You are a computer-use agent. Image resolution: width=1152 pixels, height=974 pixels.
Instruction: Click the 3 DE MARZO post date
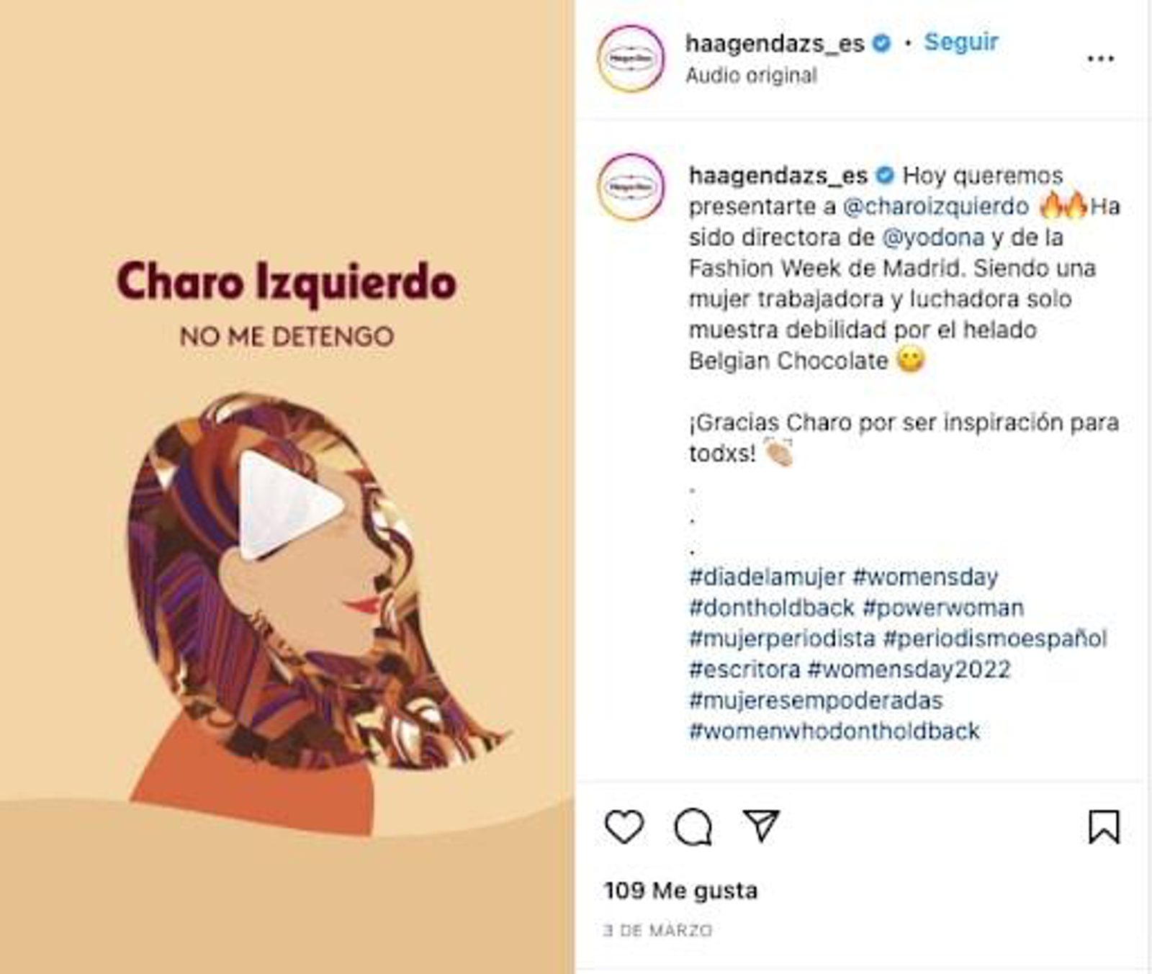[x=658, y=930]
